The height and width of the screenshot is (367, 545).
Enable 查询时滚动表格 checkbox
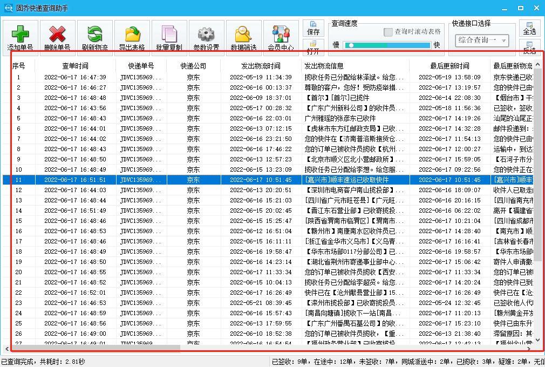[388, 32]
